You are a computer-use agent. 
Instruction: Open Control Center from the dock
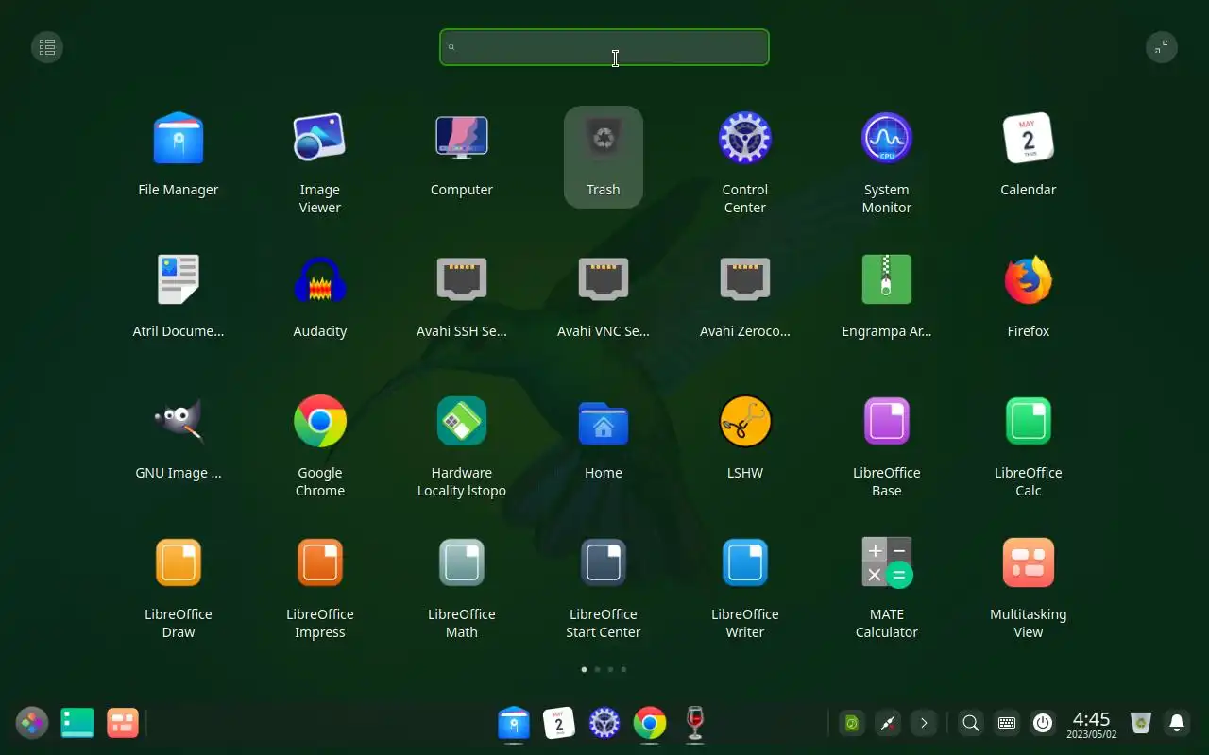pos(604,724)
